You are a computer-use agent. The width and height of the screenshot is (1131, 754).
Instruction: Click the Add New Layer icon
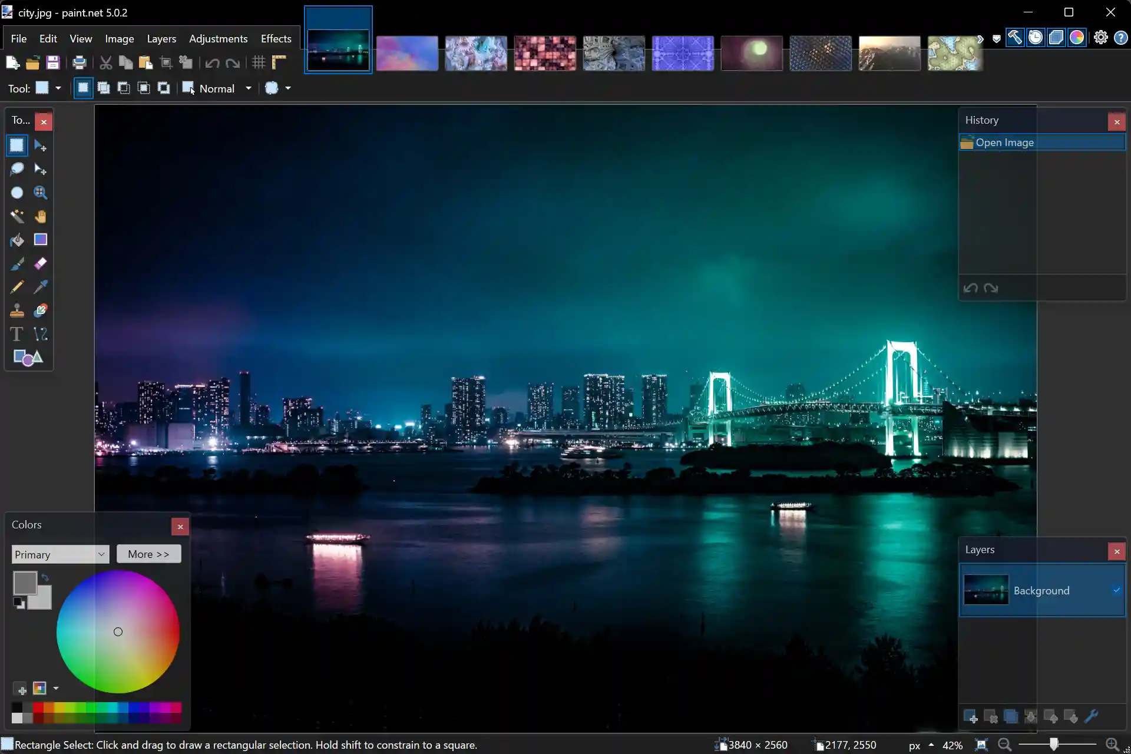[x=970, y=717]
